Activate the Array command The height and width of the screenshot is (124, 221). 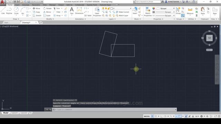pos(57,15)
